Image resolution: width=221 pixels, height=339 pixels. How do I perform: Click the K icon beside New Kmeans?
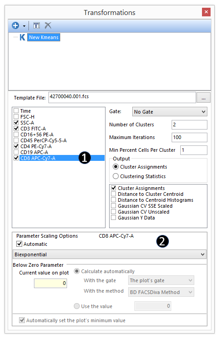[x=22, y=37]
